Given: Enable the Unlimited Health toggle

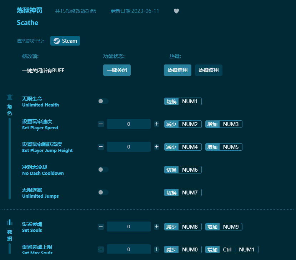Looking at the screenshot, I should [x=103, y=101].
